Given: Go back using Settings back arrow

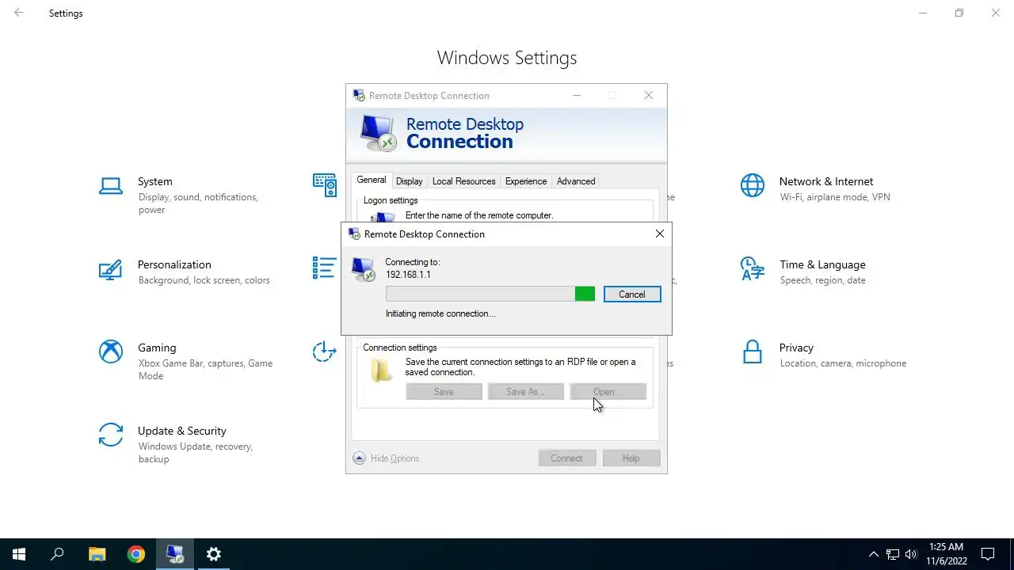Looking at the screenshot, I should (x=19, y=13).
